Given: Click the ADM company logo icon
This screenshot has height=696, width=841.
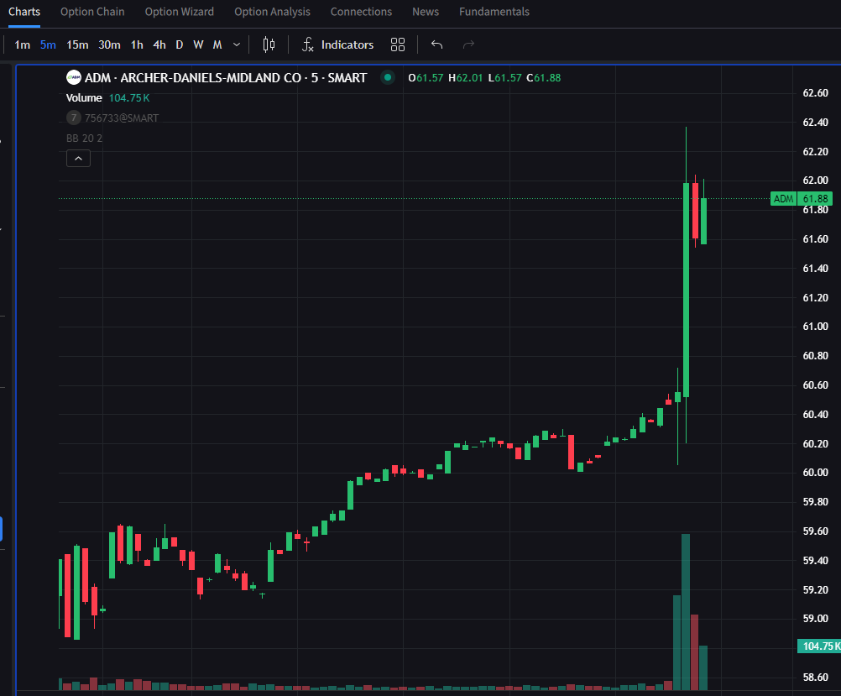Looking at the screenshot, I should point(74,78).
